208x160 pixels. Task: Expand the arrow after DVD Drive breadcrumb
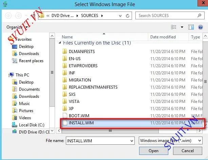pos(77,16)
